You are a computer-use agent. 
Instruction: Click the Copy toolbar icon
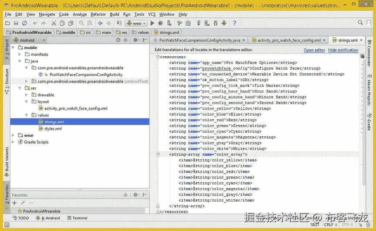click(62, 23)
